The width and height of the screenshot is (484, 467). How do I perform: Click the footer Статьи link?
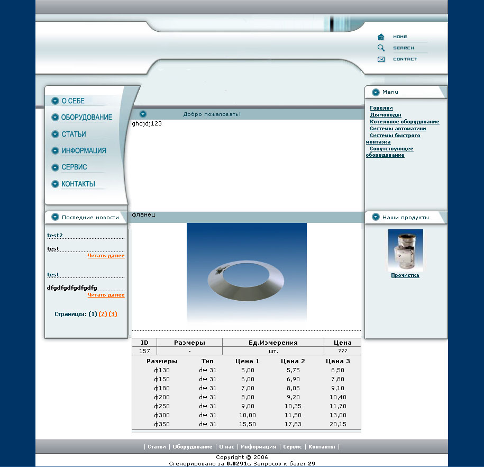click(157, 446)
